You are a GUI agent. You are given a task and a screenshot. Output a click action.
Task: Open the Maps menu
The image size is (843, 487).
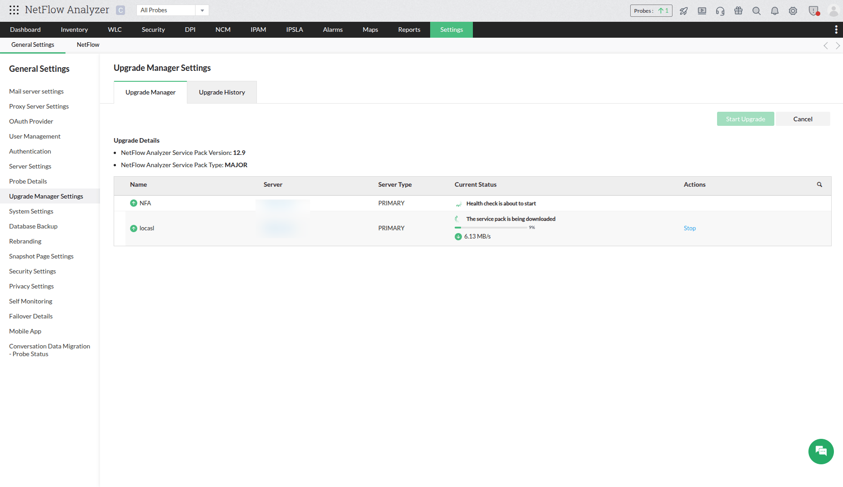pyautogui.click(x=371, y=30)
